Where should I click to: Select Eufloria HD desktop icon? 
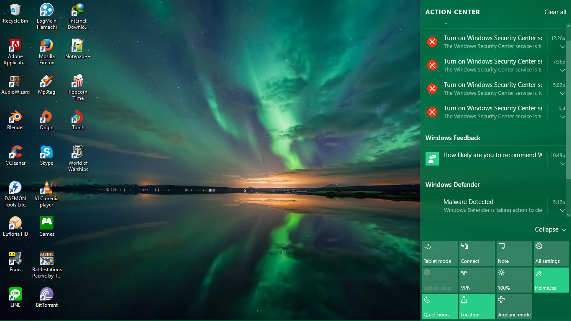[x=15, y=227]
